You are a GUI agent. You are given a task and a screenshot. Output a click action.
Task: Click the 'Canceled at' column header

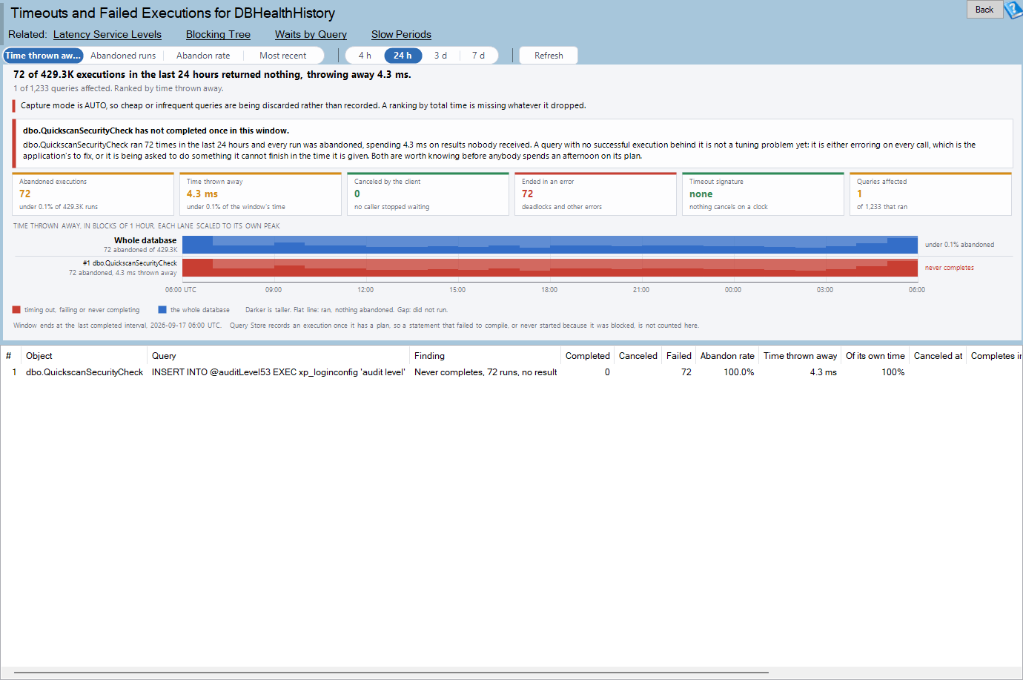tap(938, 356)
